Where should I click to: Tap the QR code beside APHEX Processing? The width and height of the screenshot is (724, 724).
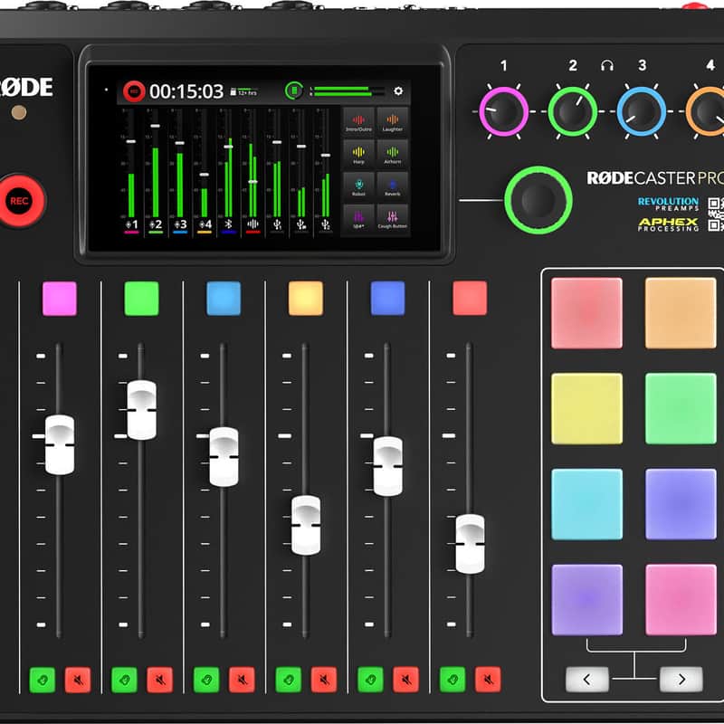(716, 214)
